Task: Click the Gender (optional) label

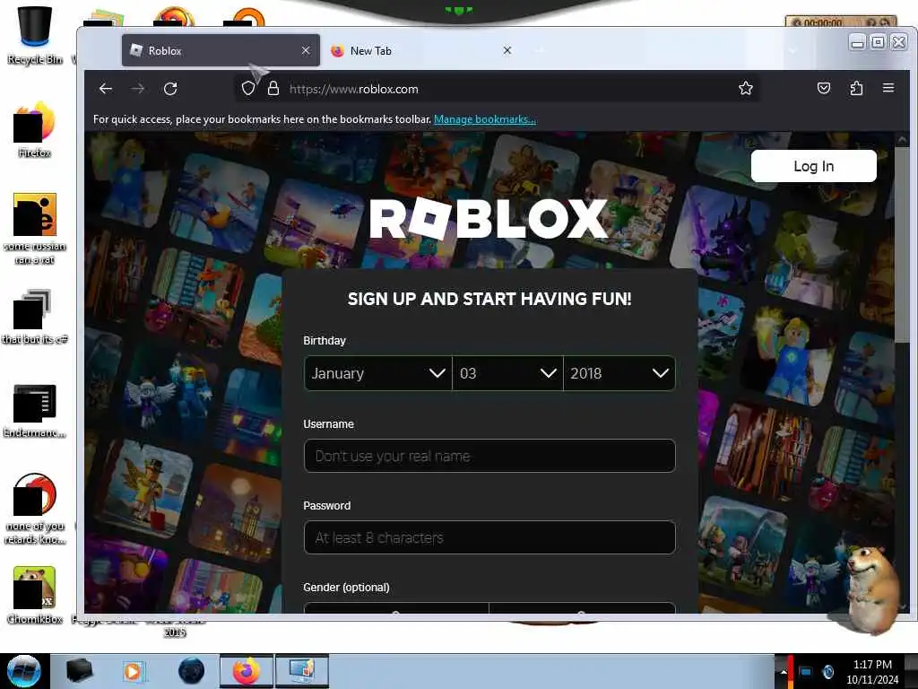Action: (x=346, y=587)
